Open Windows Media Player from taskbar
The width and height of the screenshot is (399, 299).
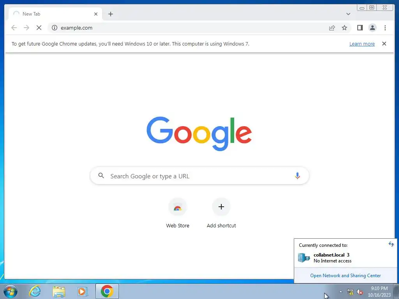coord(82,291)
